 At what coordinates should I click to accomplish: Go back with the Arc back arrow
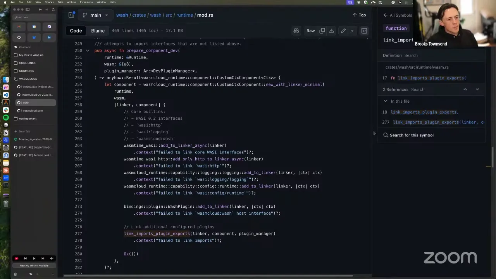coord(40,9)
